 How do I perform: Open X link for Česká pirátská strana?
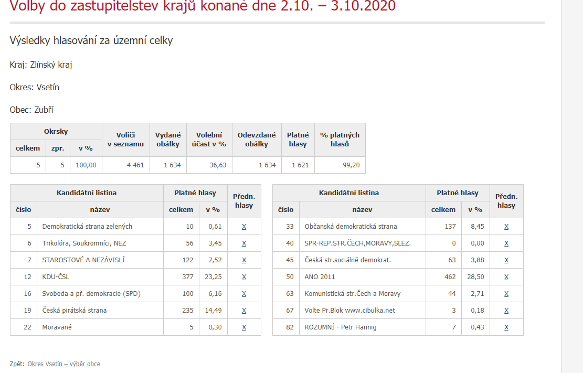pos(244,310)
